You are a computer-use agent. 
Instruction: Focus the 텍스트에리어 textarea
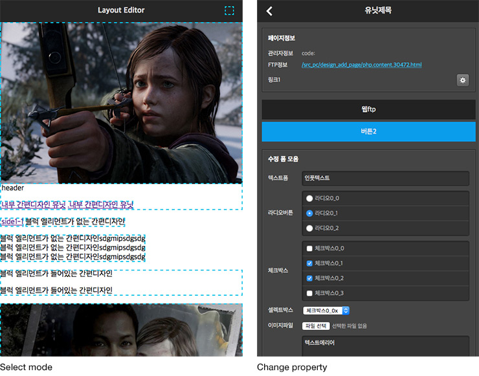[385, 346]
